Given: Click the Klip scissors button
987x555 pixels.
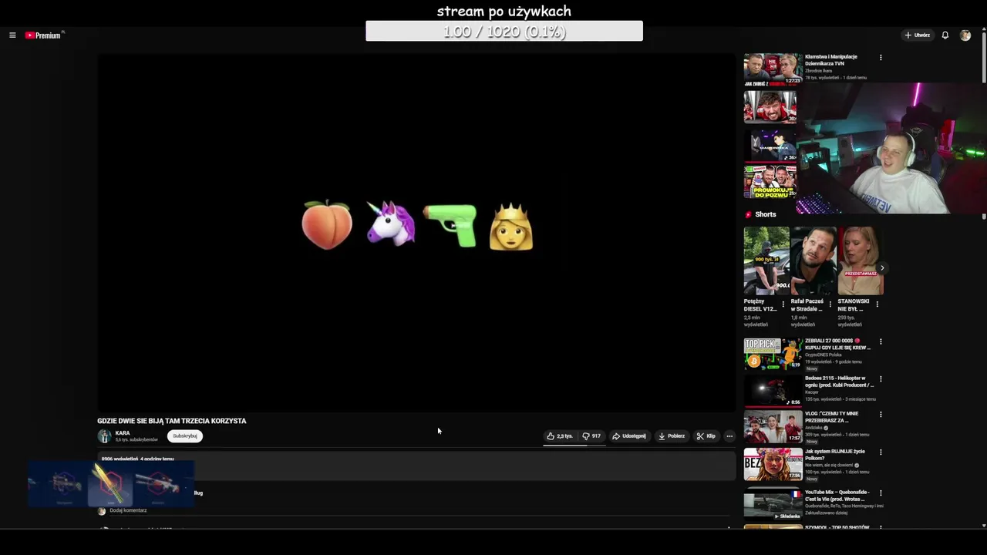Looking at the screenshot, I should (706, 436).
